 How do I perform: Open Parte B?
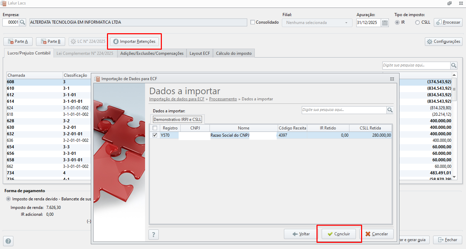50,41
